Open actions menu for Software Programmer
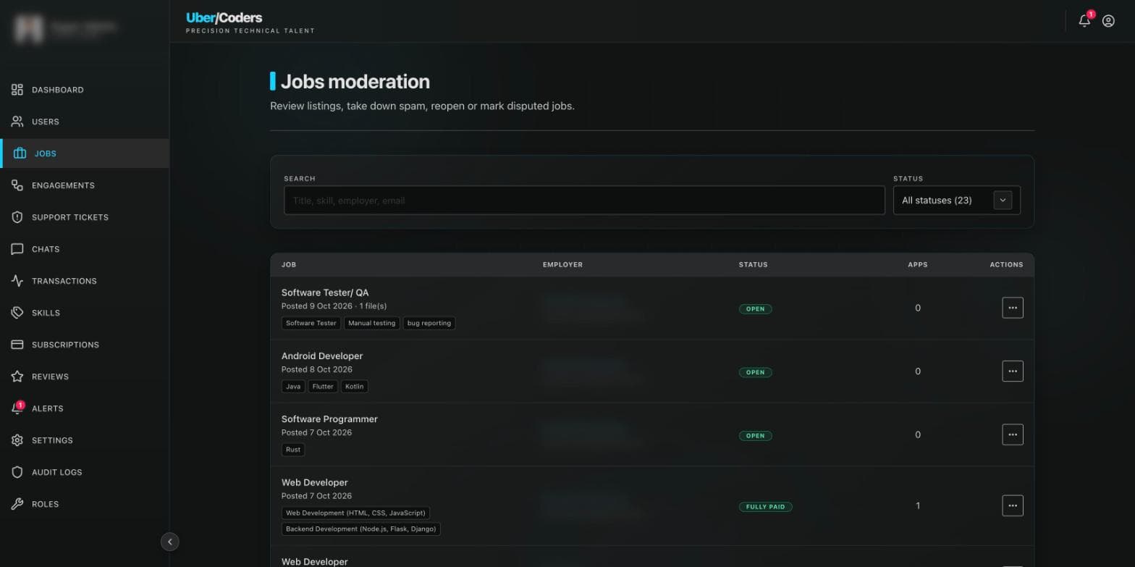Screen dimensions: 1135x567 point(1013,434)
